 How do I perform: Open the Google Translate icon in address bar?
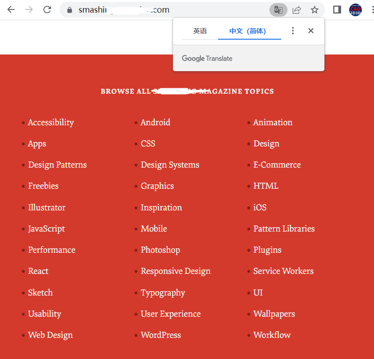pos(278,10)
